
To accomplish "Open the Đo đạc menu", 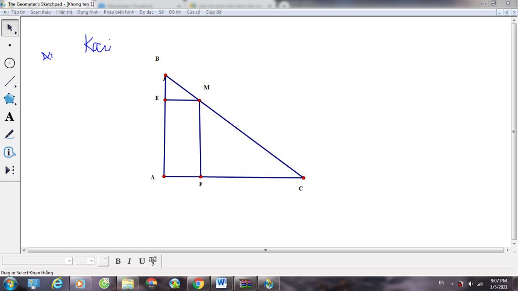I will point(146,12).
